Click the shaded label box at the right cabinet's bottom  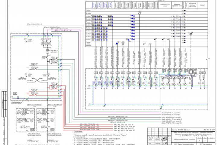52,130
